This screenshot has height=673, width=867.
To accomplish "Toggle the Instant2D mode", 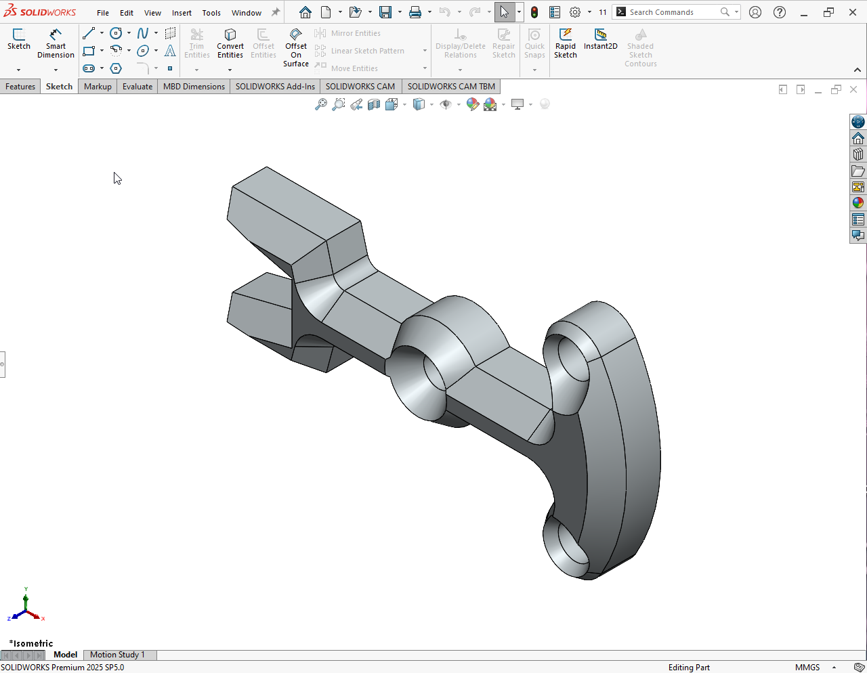I will 600,39.
